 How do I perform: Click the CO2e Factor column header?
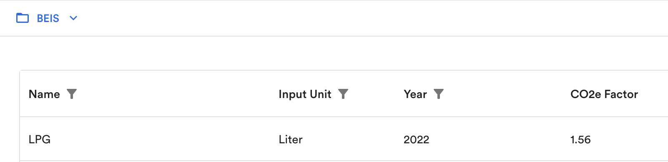click(x=604, y=94)
